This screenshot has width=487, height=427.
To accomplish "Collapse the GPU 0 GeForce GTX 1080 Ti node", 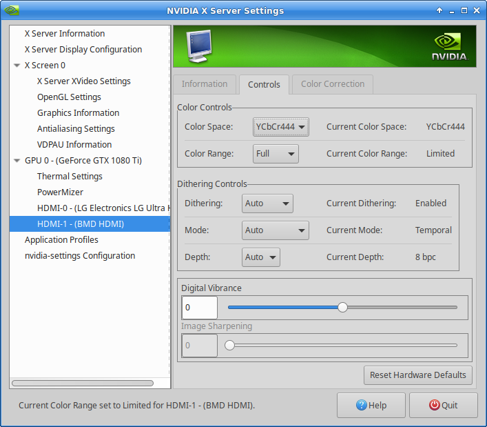I will pyautogui.click(x=17, y=161).
